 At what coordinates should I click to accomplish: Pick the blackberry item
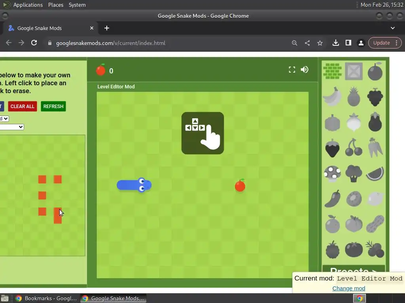[x=332, y=249]
